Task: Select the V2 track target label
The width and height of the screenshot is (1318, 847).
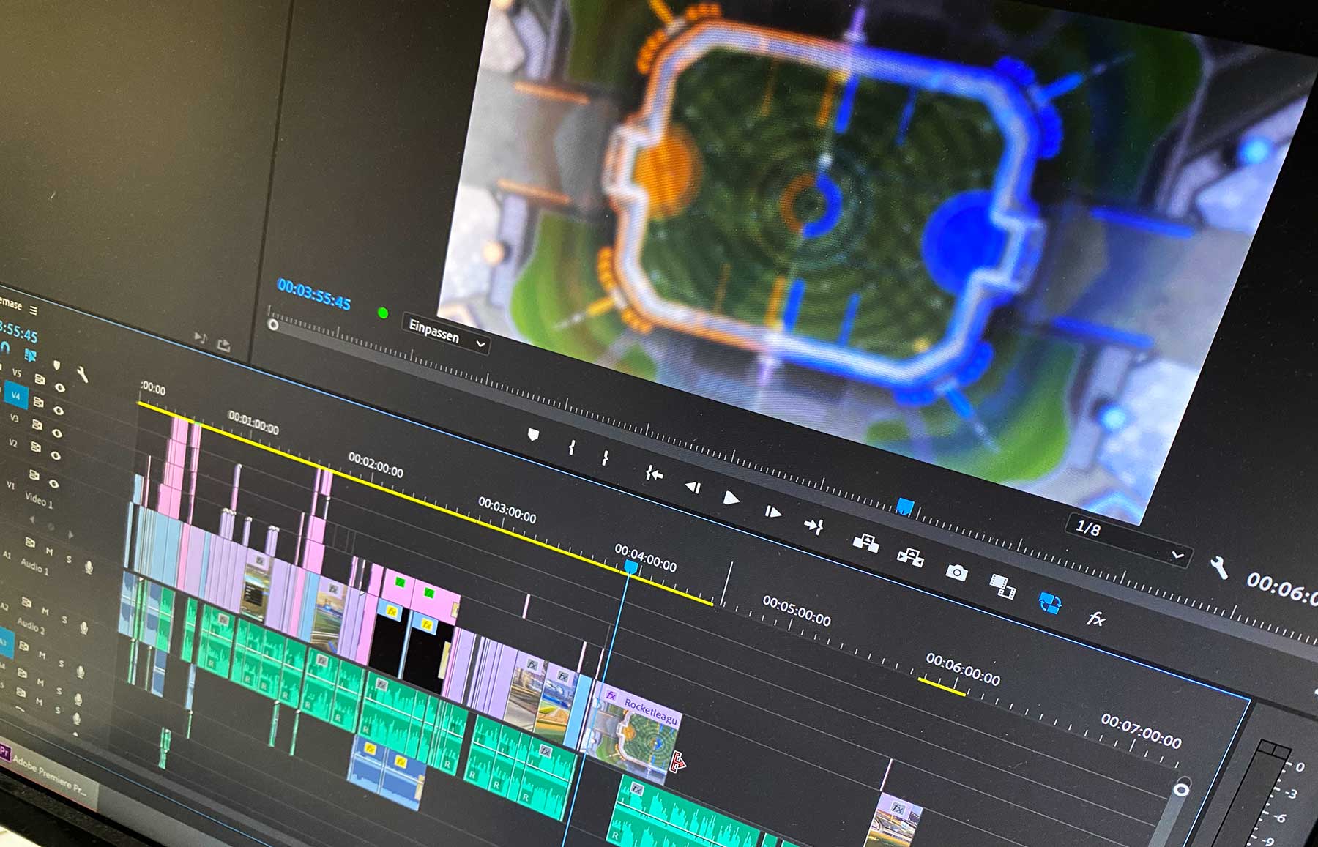Action: tap(12, 443)
